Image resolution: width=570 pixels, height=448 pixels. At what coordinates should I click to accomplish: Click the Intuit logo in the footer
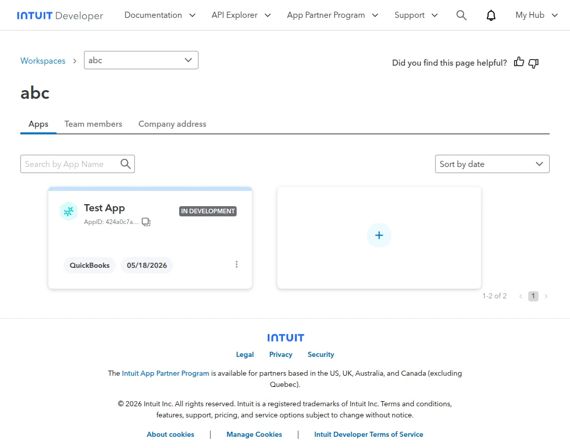point(286,338)
